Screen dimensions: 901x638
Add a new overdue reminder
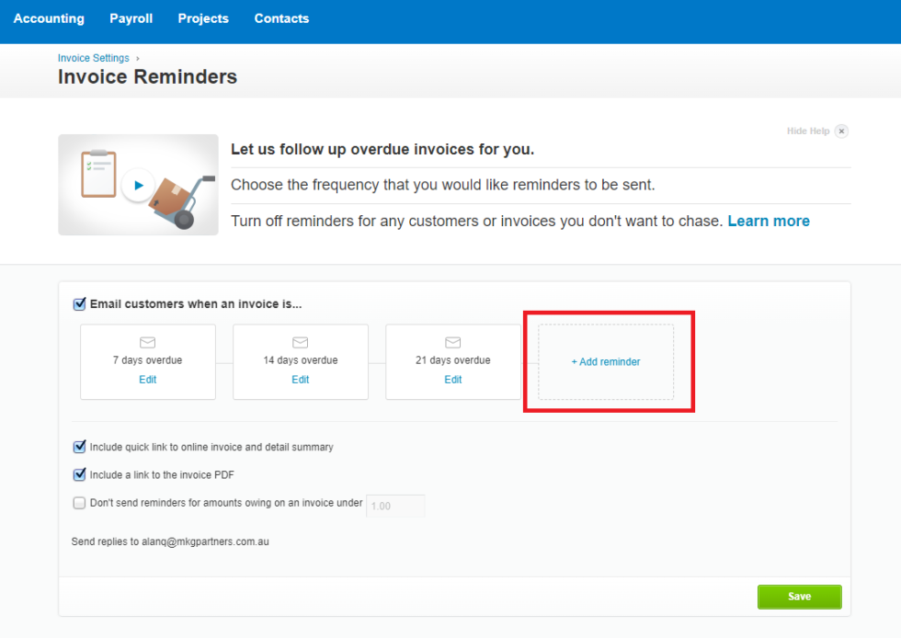click(605, 361)
